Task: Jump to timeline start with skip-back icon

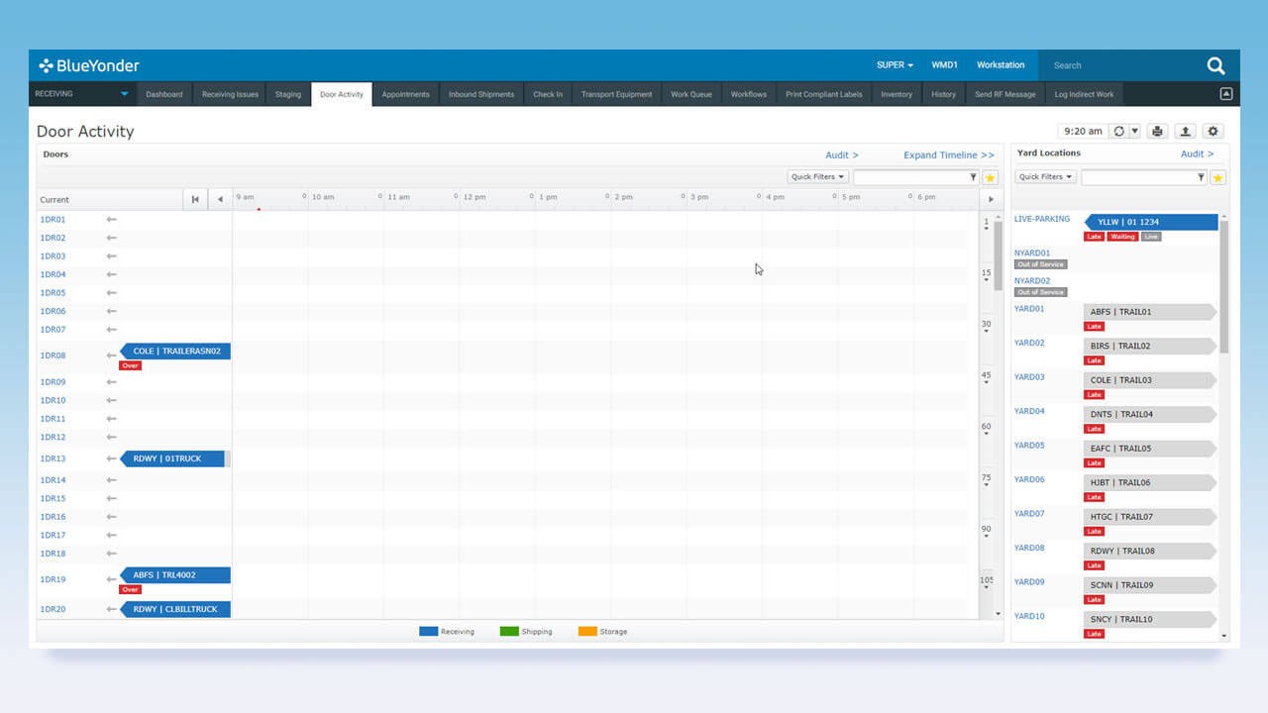Action: [x=195, y=199]
